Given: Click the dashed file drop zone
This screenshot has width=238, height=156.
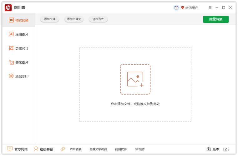Looking at the screenshot, I should [135, 85].
